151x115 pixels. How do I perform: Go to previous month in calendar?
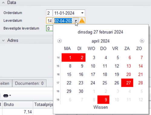[60, 41]
